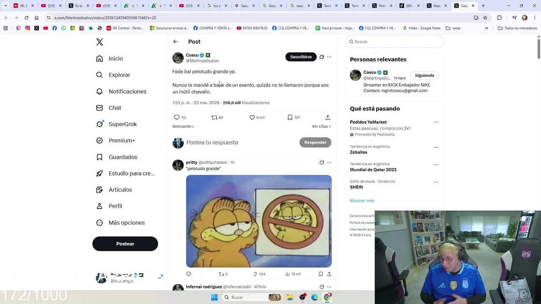Open a new browser tab
Image resolution: width=541 pixels, height=304 pixels.
point(483,6)
